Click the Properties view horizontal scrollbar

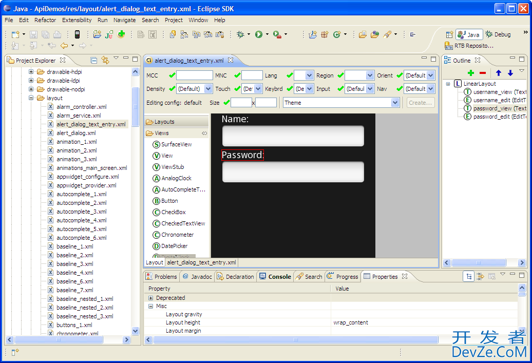click(295, 339)
